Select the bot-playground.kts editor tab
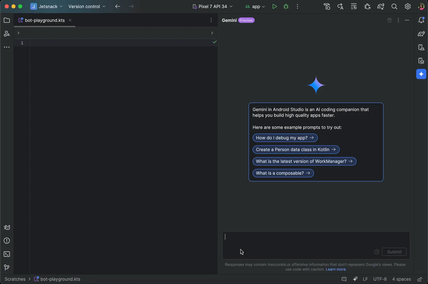The image size is (428, 284). (x=45, y=20)
